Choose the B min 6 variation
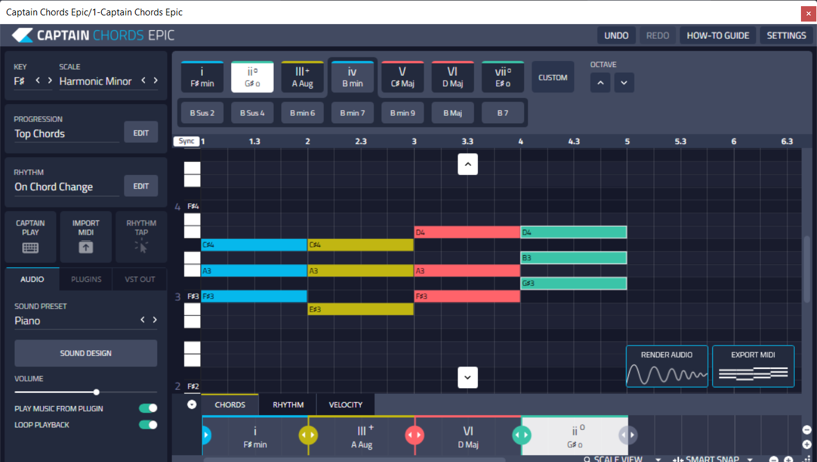The height and width of the screenshot is (462, 817). tap(302, 113)
